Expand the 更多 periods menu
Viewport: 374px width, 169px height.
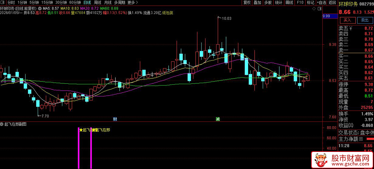point(133,2)
